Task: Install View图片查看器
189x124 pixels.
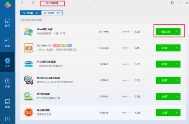Action: [x=165, y=64]
